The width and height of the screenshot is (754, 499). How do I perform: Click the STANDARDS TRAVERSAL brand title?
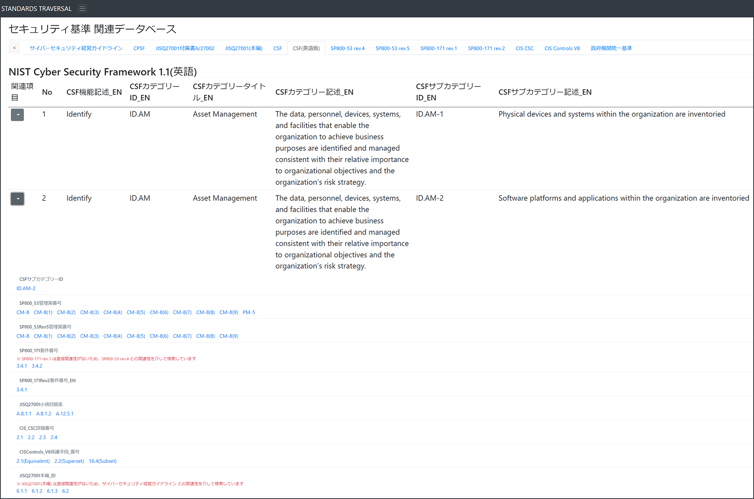37,8
